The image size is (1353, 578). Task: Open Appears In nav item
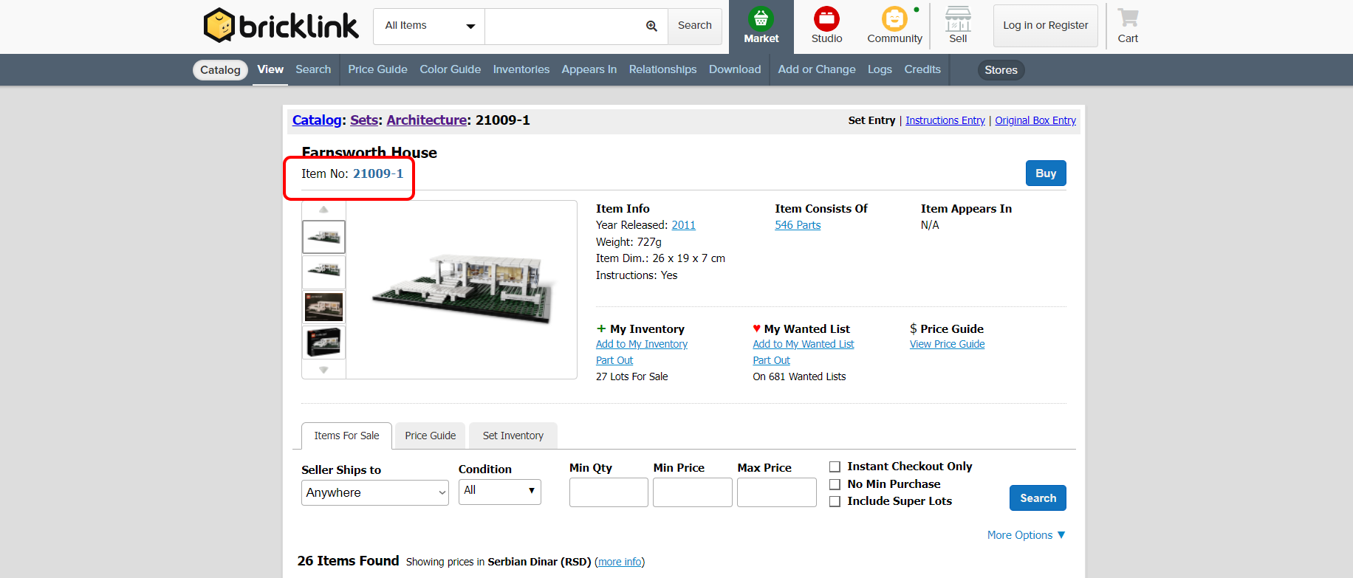589,69
